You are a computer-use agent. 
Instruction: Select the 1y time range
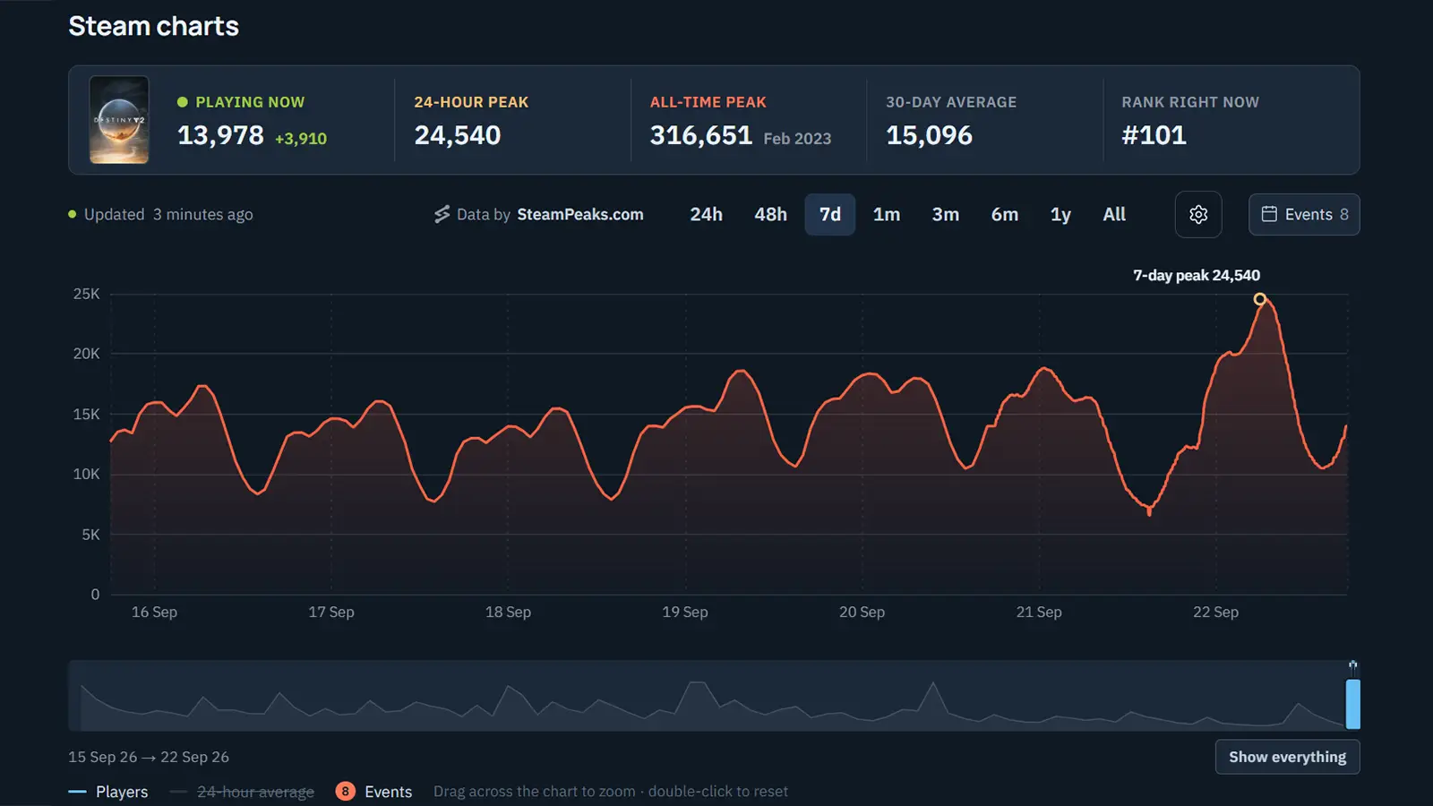click(1060, 215)
